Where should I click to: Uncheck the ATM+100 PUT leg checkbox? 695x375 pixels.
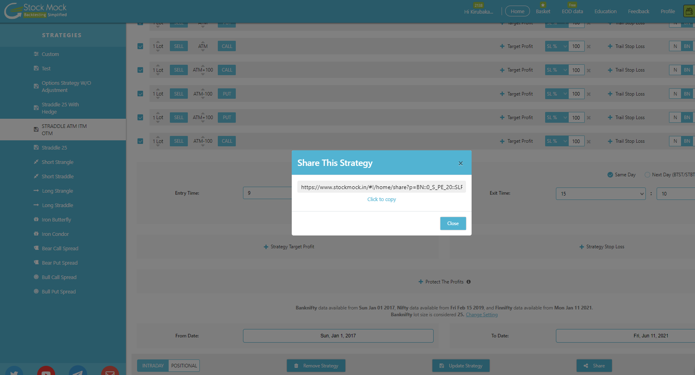[x=140, y=118]
